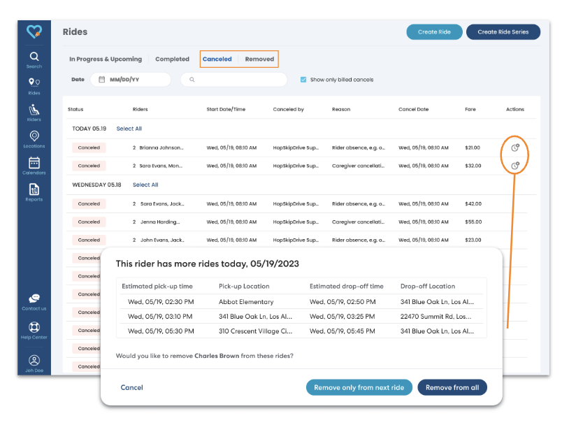Click the Contact us icon
576x425 pixels.
tap(34, 298)
